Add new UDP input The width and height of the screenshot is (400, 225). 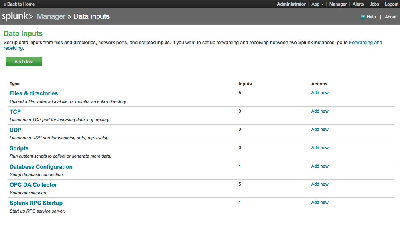(x=320, y=129)
